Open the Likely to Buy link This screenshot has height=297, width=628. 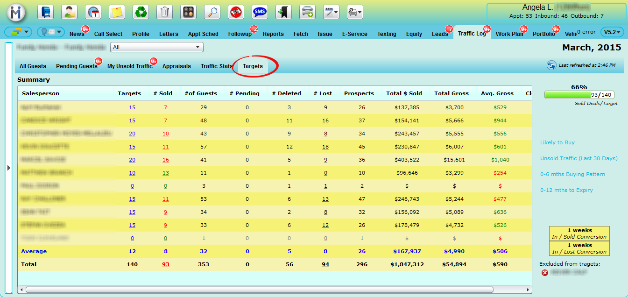(557, 142)
